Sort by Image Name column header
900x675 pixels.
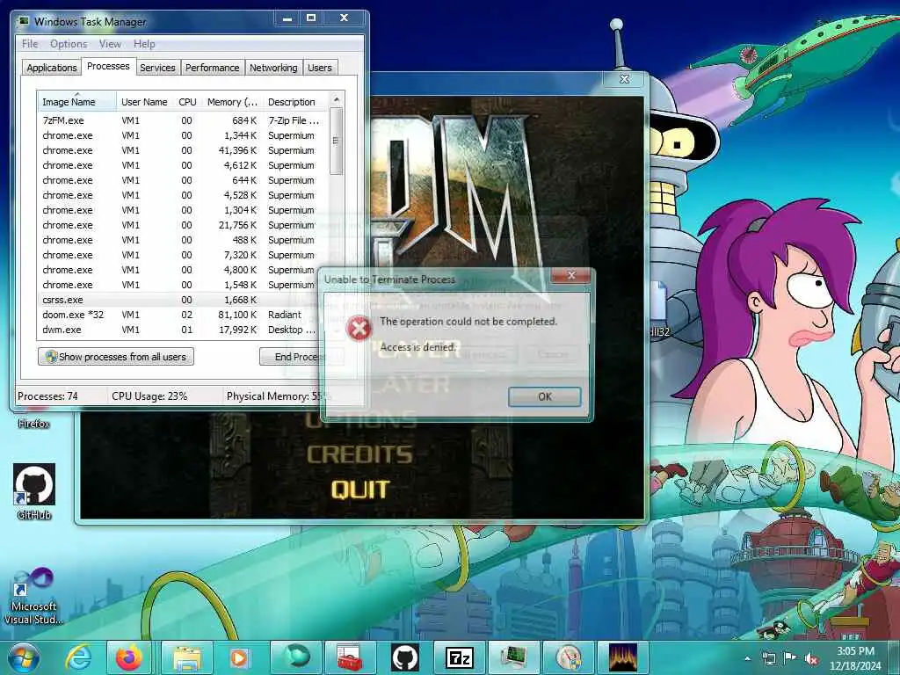76,102
